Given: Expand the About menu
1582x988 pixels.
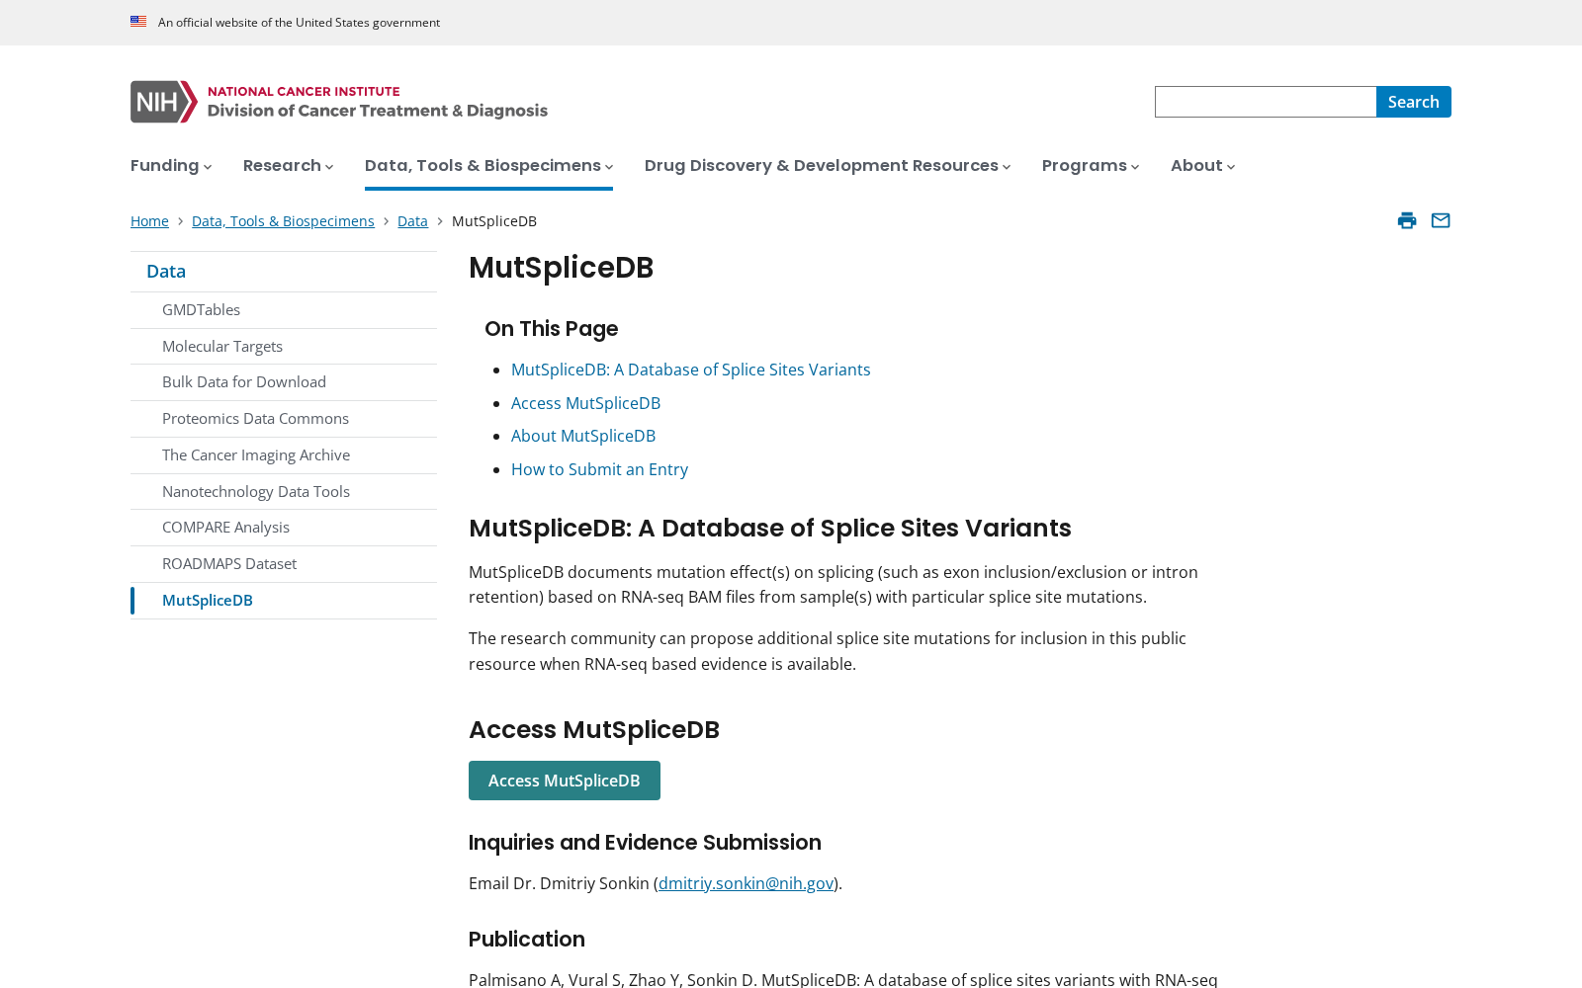Looking at the screenshot, I should click(1202, 166).
